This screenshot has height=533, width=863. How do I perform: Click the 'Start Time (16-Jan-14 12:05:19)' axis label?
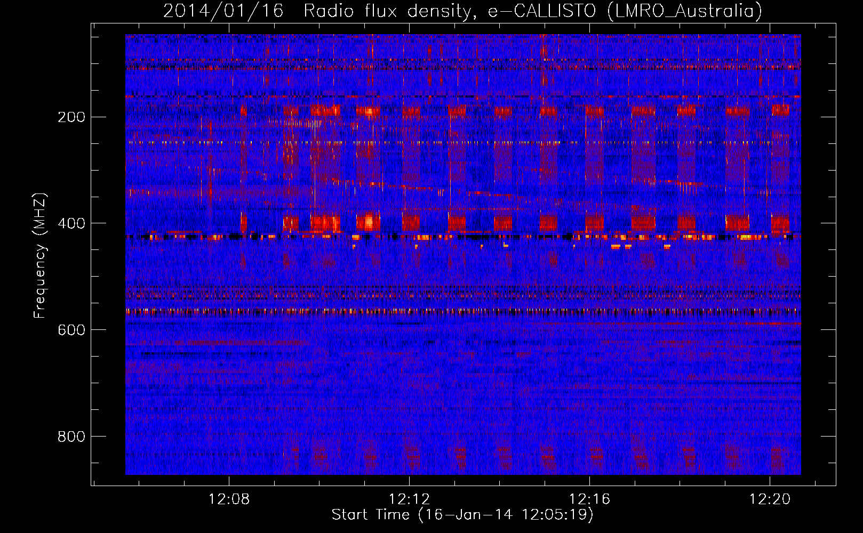click(x=462, y=515)
